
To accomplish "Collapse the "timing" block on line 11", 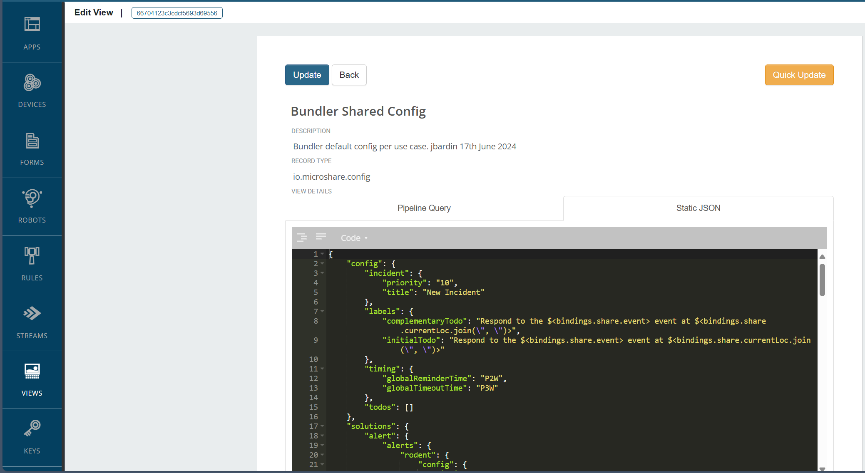I will pyautogui.click(x=322, y=369).
